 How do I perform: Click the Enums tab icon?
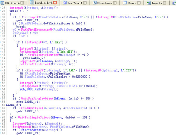point(124,3)
